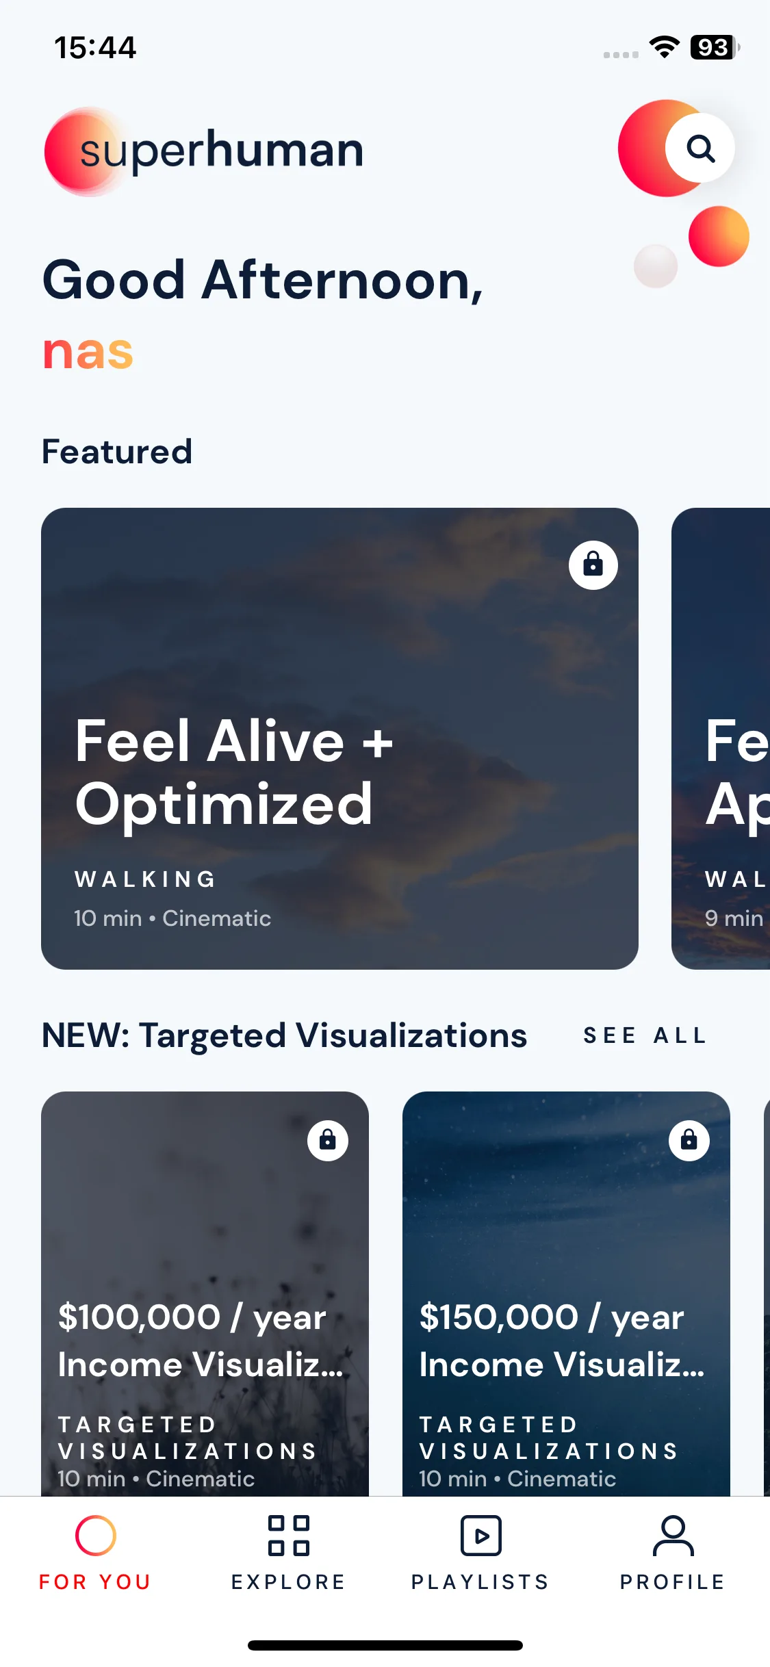Tap the For You circle icon
Viewport: 770px width, 1667px height.
point(95,1536)
